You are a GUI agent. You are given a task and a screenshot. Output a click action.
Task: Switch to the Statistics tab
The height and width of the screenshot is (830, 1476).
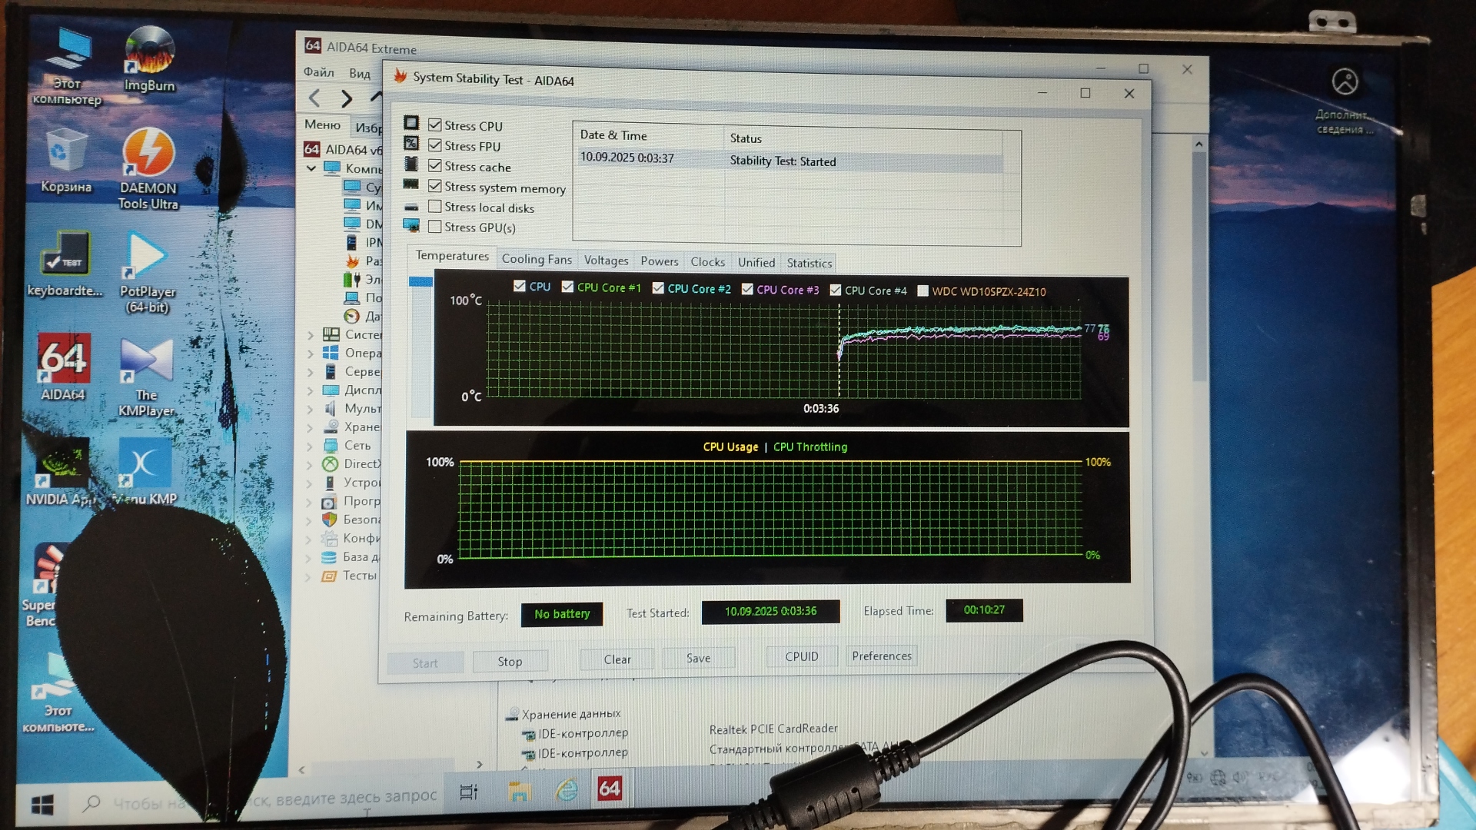pos(809,263)
